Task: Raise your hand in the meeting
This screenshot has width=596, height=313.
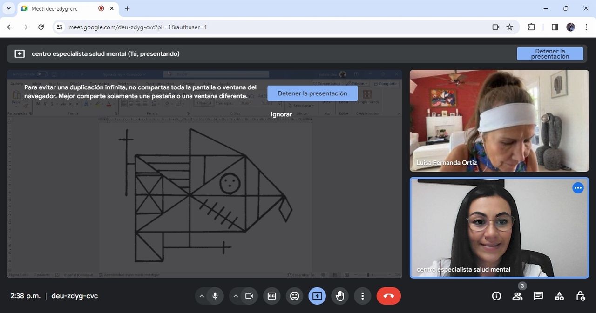Action: pyautogui.click(x=340, y=296)
